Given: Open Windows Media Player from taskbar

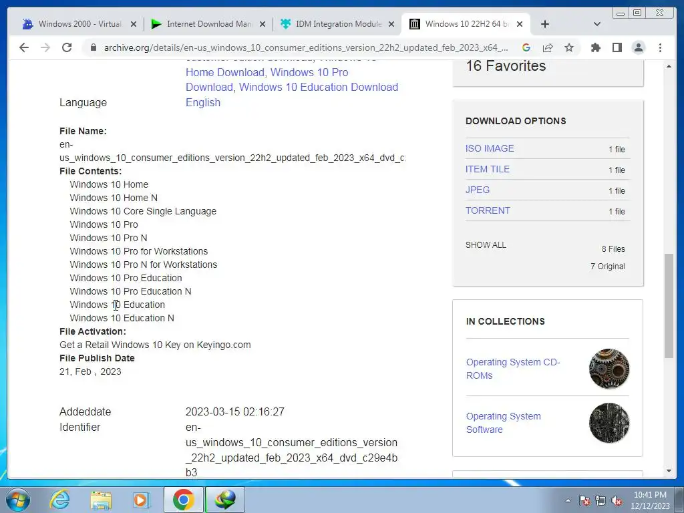Looking at the screenshot, I should point(142,500).
